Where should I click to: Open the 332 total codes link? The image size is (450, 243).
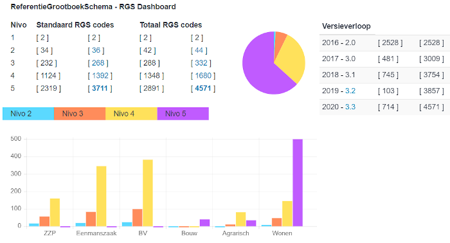pos(201,63)
